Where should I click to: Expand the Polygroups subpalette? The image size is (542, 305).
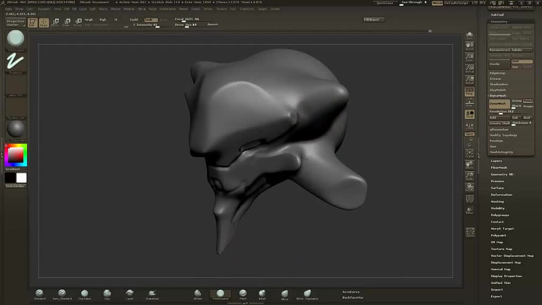click(x=500, y=215)
